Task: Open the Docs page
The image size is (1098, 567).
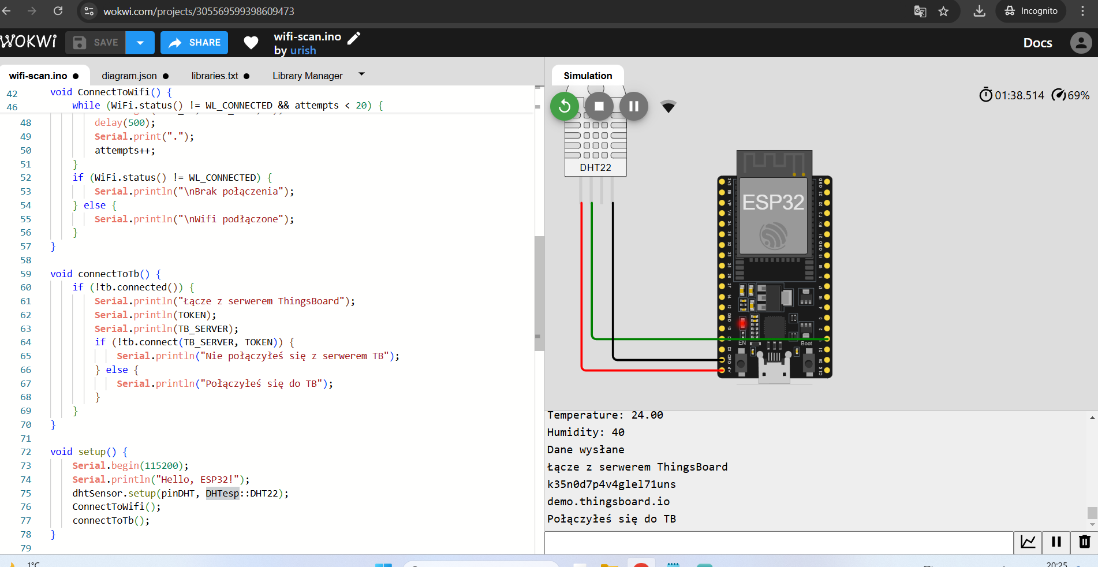Action: (x=1037, y=43)
